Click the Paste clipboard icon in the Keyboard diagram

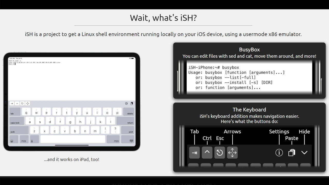[292, 153]
